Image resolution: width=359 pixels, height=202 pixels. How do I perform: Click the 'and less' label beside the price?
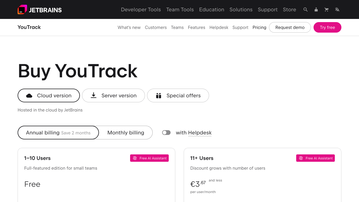215,180
